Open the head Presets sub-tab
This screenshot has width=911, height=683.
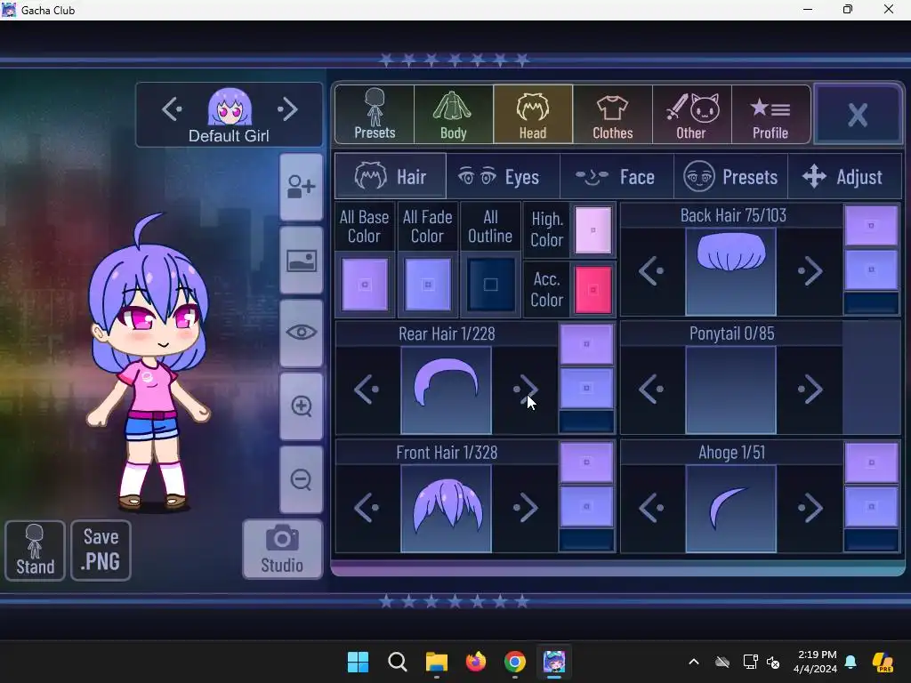tap(731, 177)
